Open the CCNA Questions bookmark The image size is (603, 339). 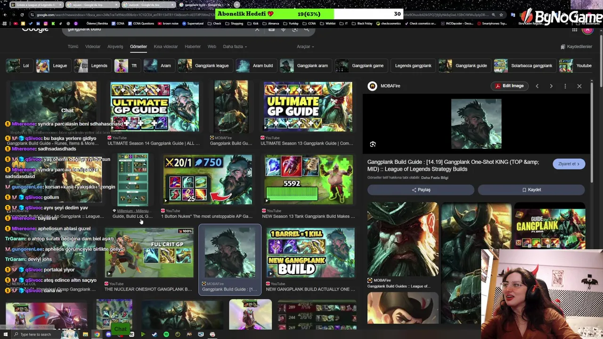141,24
